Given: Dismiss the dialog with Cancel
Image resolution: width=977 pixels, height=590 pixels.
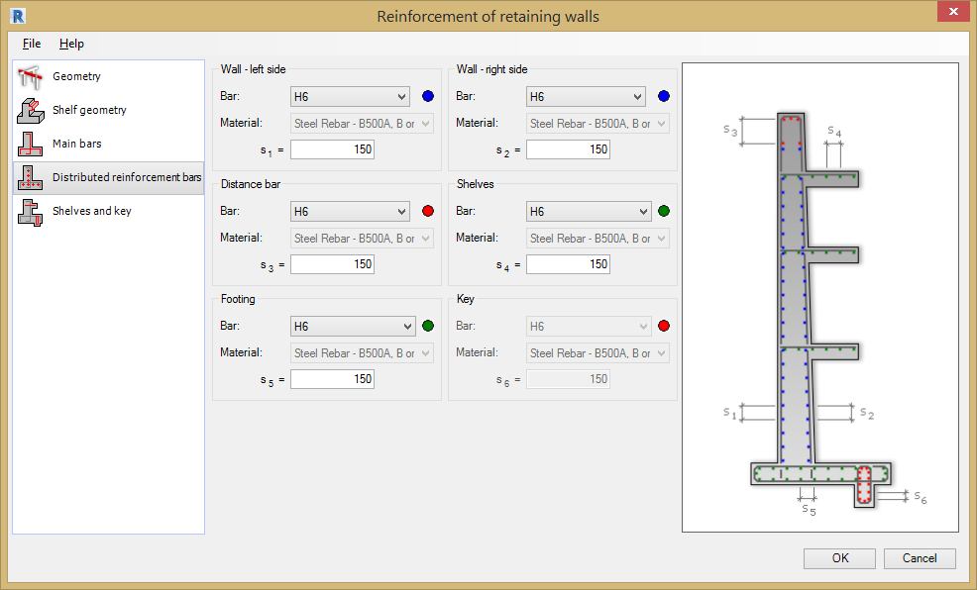Looking at the screenshot, I should coord(919,557).
